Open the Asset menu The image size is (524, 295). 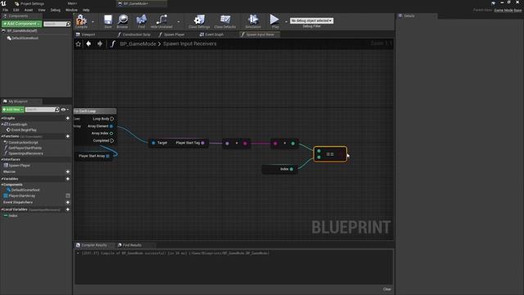(29, 10)
